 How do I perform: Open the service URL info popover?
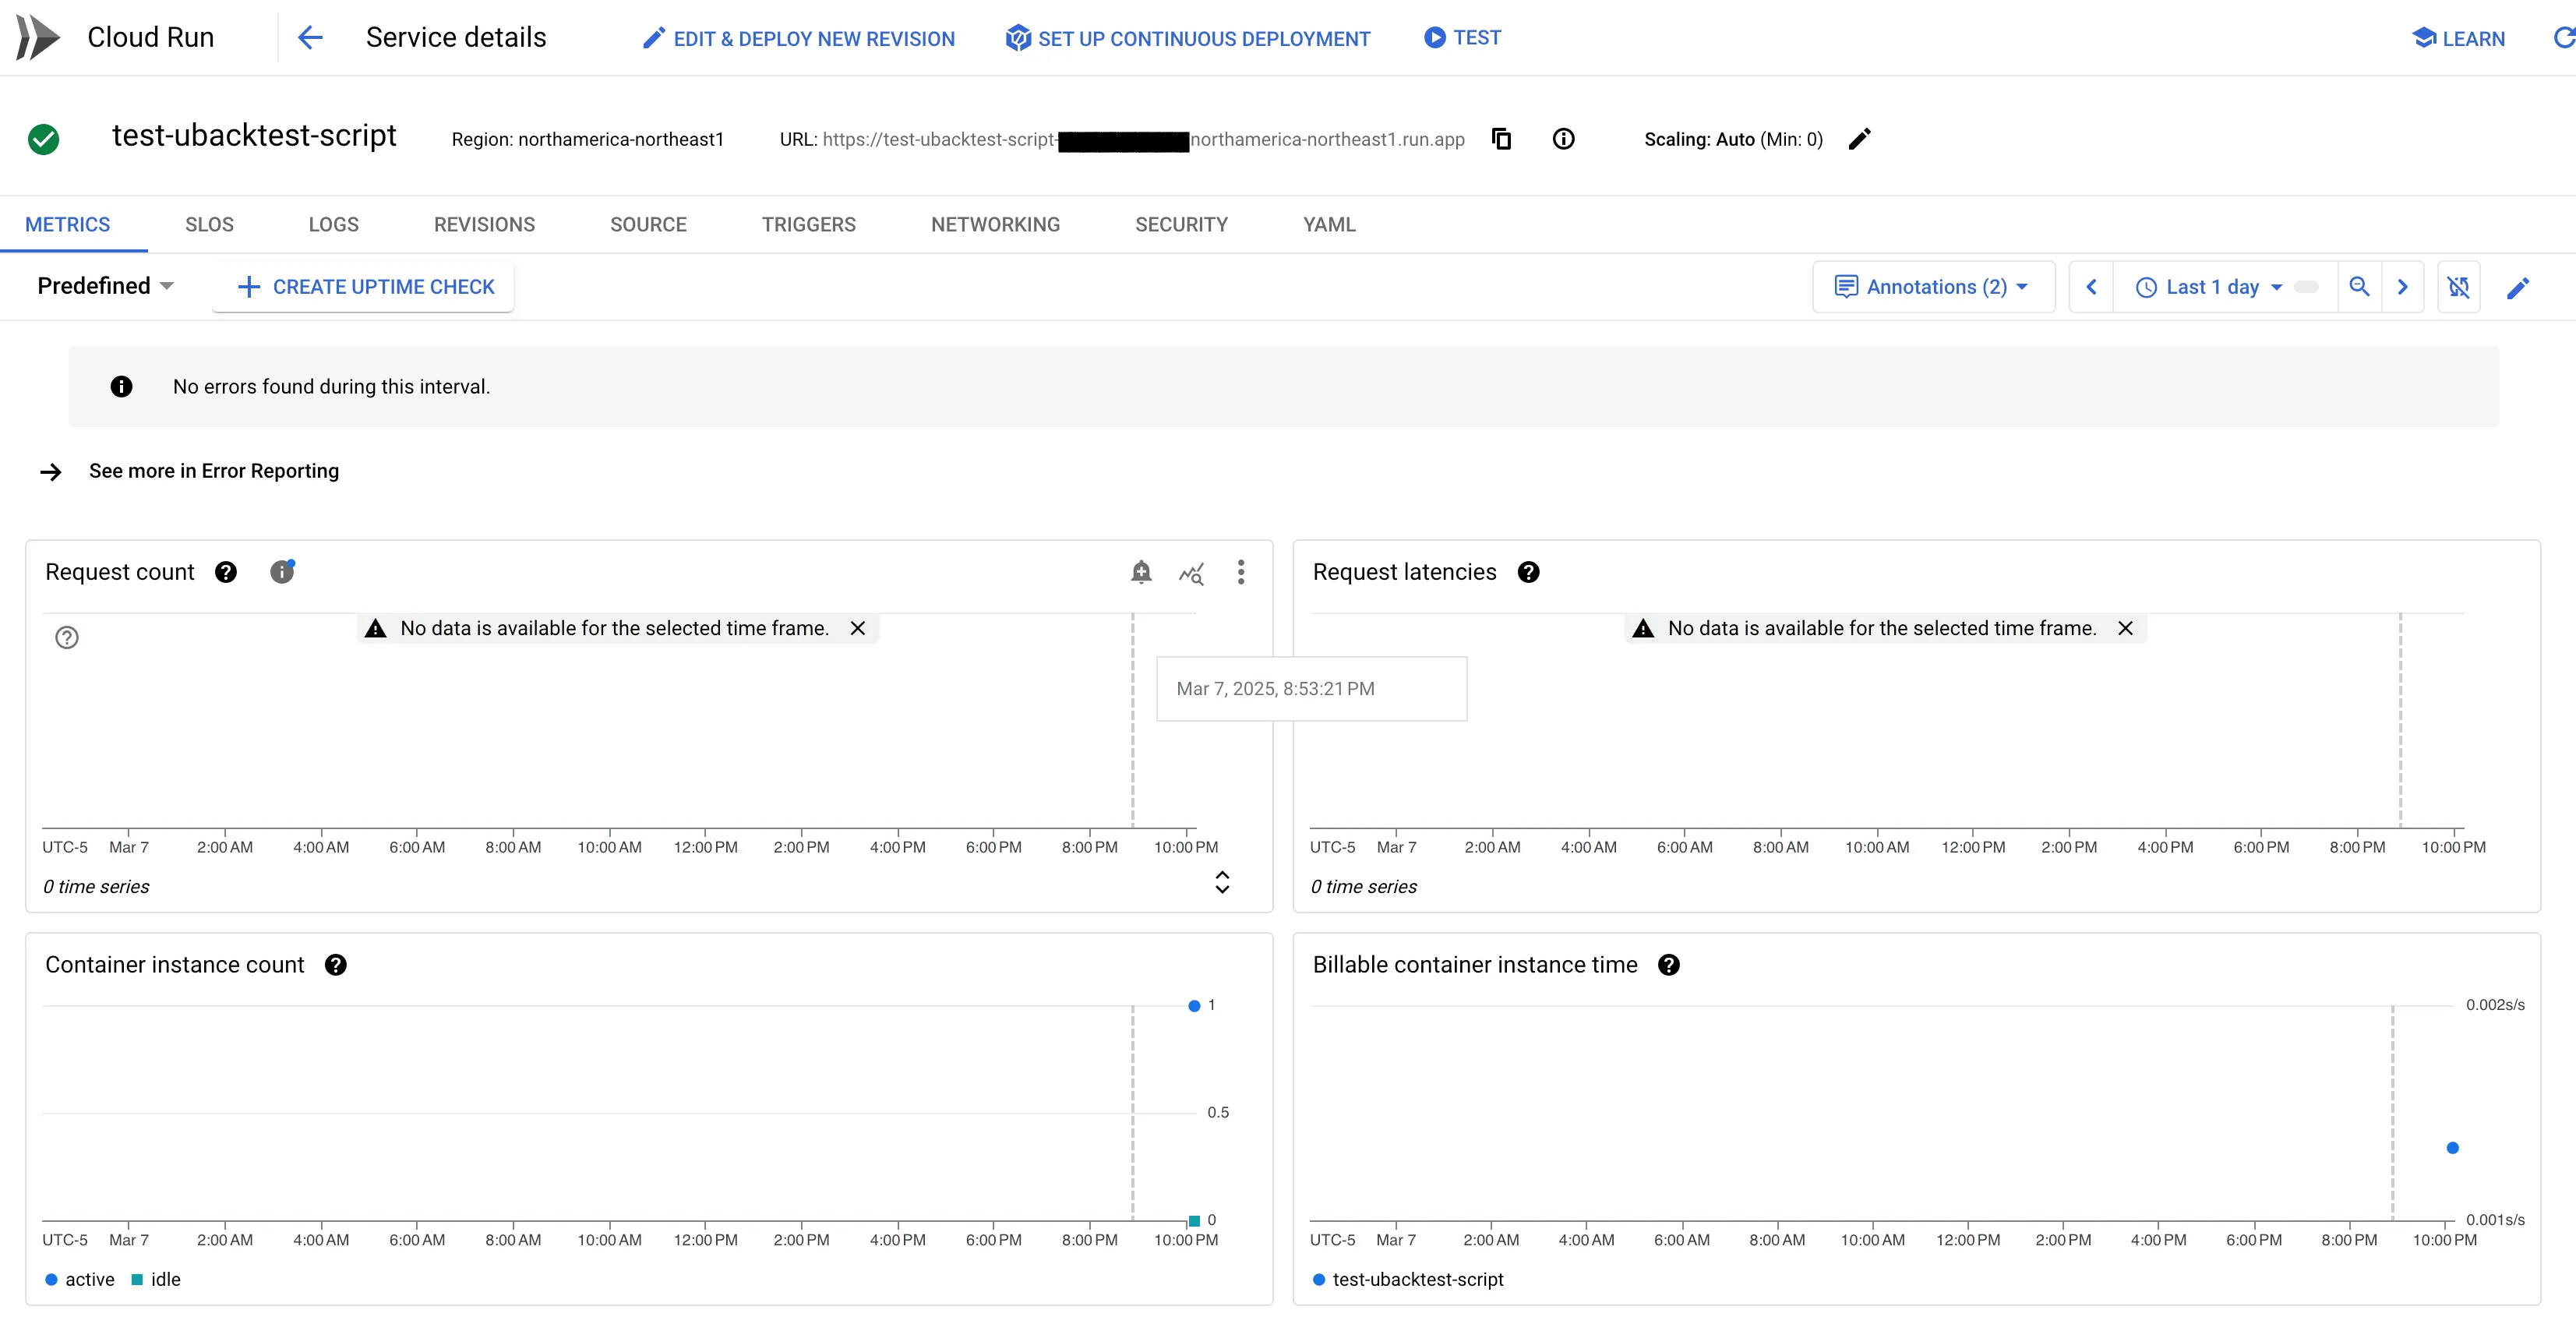coord(1564,139)
